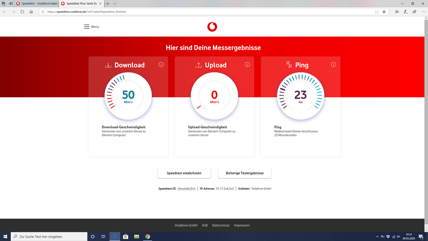
Task: Open Impressum footer link
Action: click(x=242, y=226)
